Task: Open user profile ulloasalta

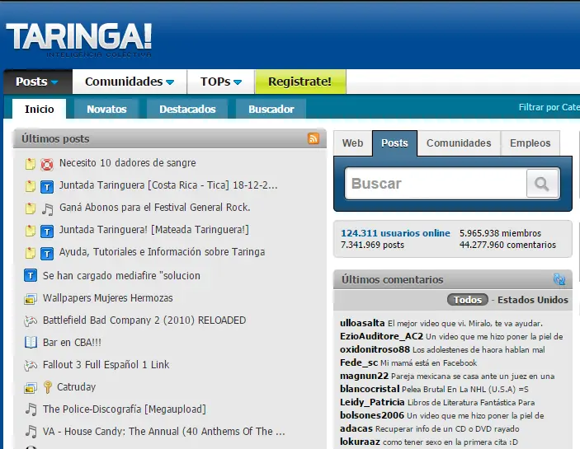Action: click(362, 323)
